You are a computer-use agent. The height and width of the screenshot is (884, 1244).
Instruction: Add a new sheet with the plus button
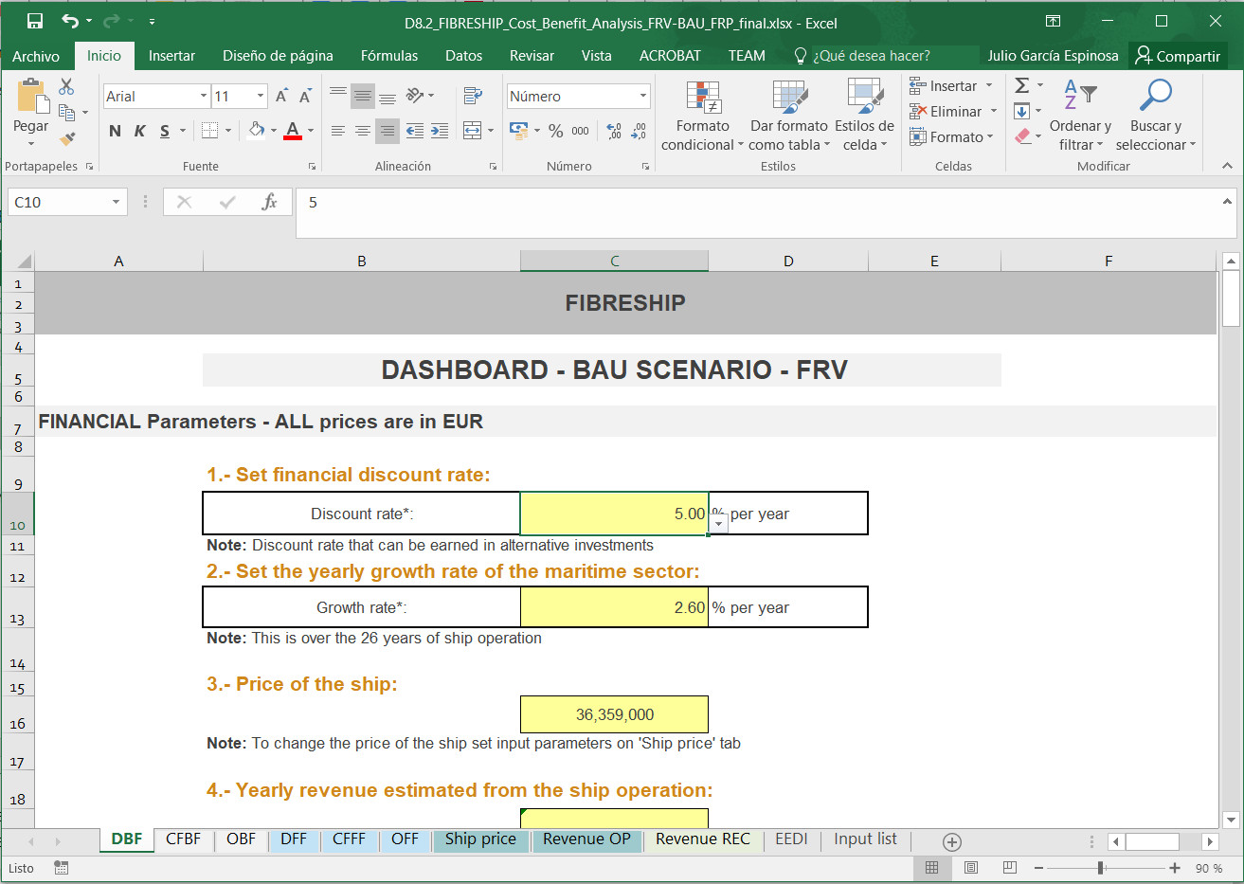coord(951,840)
